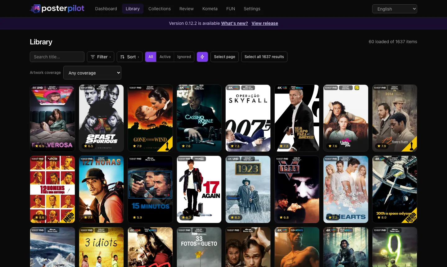Click the 60 loaded of 1637 items text

[x=393, y=42]
